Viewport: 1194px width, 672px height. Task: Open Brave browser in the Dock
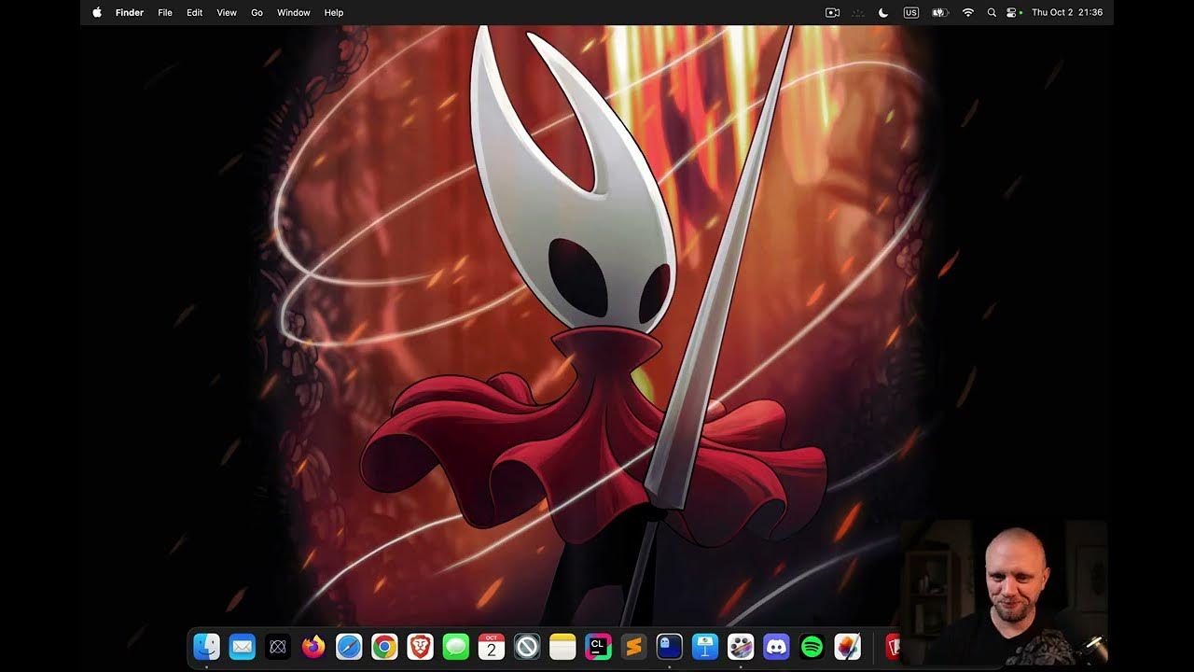(x=420, y=646)
